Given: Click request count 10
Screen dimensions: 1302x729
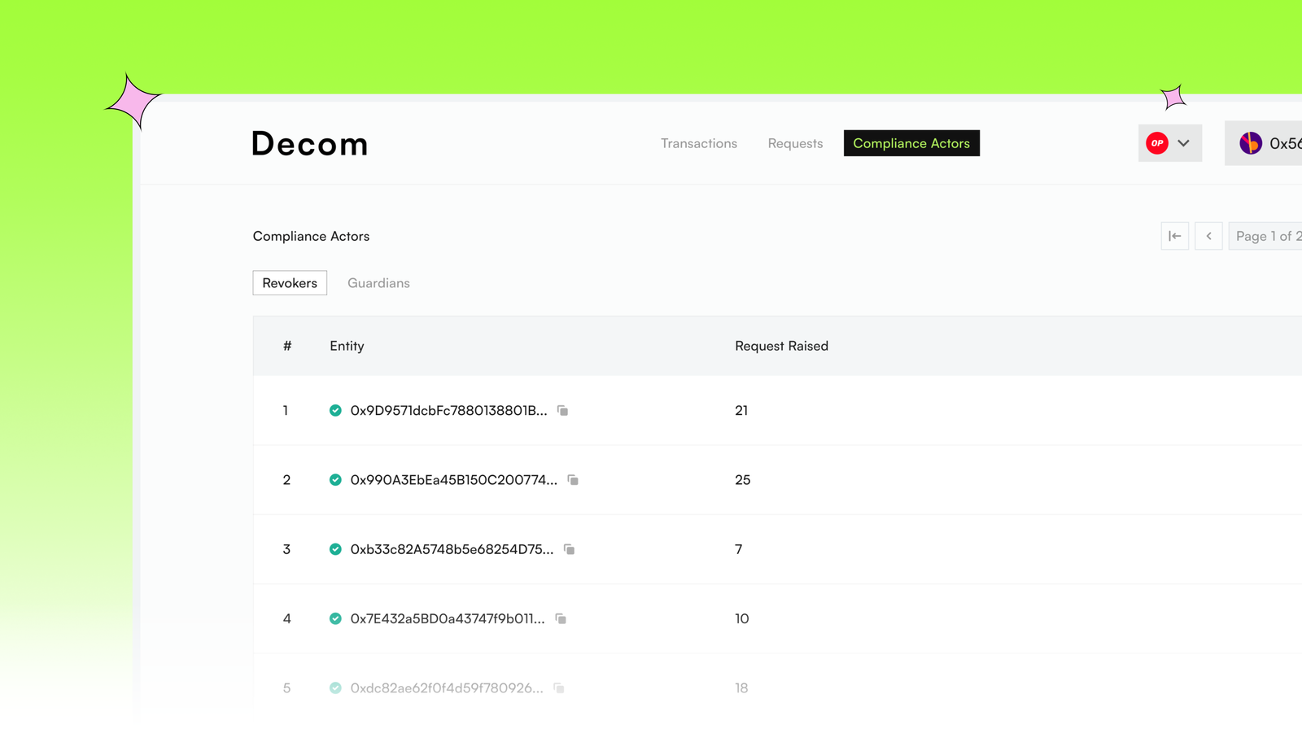Looking at the screenshot, I should [x=742, y=619].
